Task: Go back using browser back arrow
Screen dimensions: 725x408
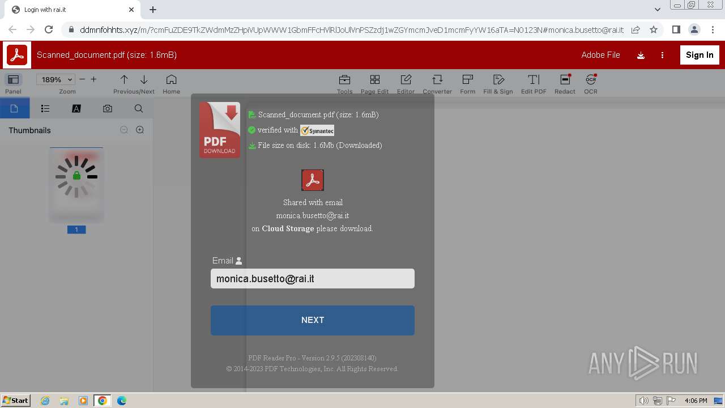Action: tap(12, 29)
